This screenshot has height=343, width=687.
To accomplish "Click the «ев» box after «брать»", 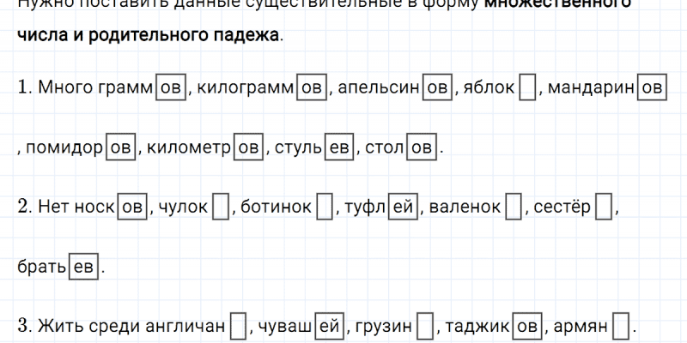I will click(x=83, y=268).
